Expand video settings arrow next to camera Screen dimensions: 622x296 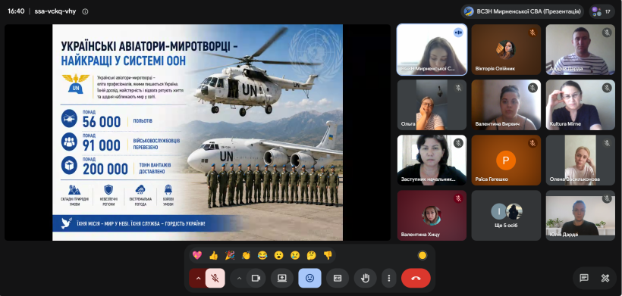click(x=239, y=278)
